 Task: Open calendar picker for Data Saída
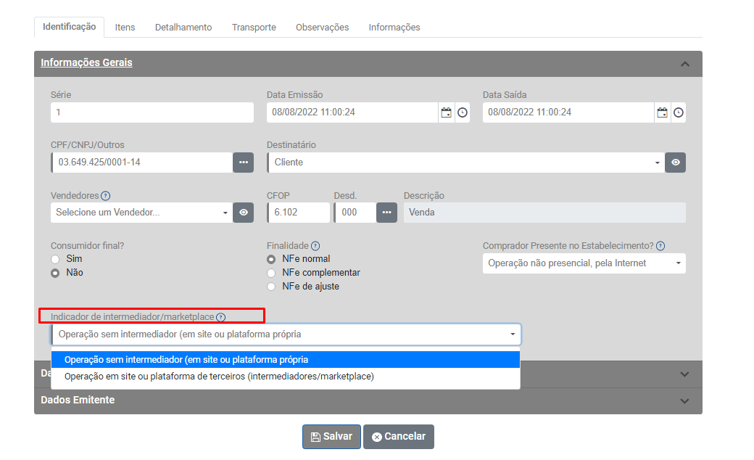click(x=662, y=112)
